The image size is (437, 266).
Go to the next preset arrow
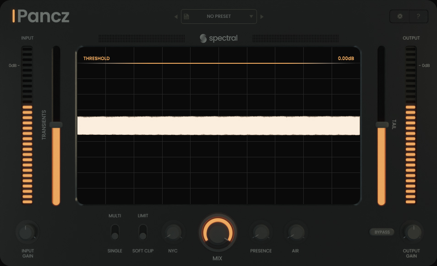tap(262, 17)
